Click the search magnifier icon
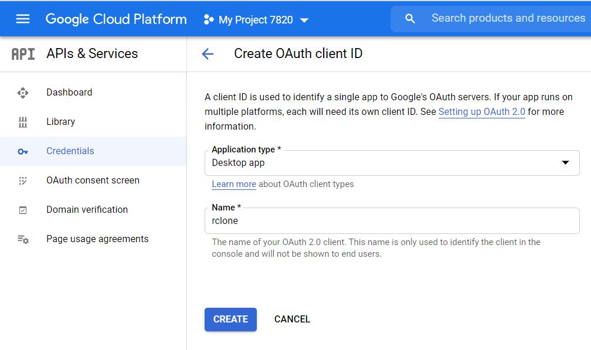Screen dimensions: 591x350 [x=410, y=19]
